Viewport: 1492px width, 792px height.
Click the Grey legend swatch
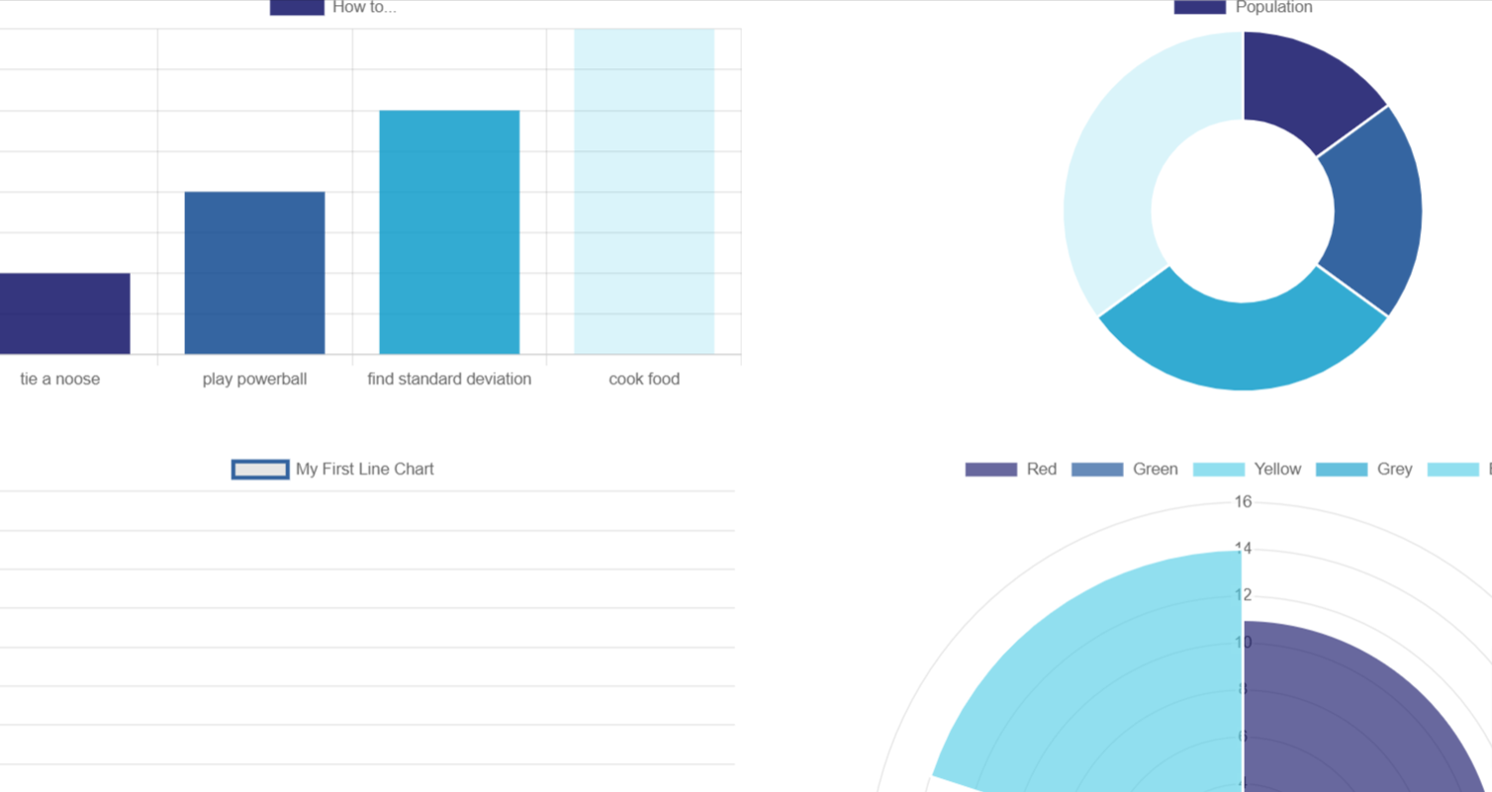pyautogui.click(x=1342, y=469)
